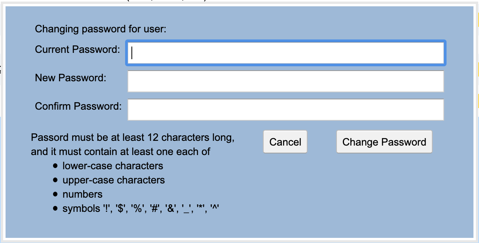Click the bullet point beside upper-case characters
The width and height of the screenshot is (479, 243).
55,181
